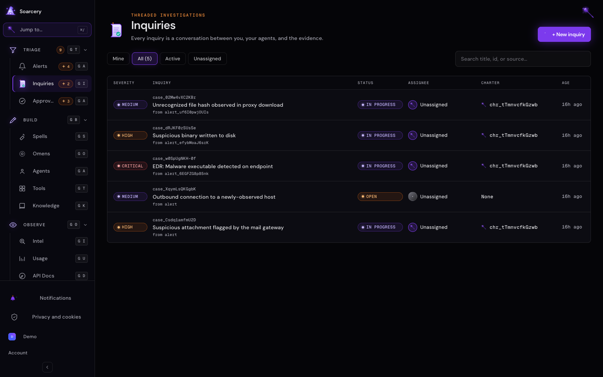603x377 pixels.
Task: Open Notifications link in sidebar
Action: coord(55,298)
